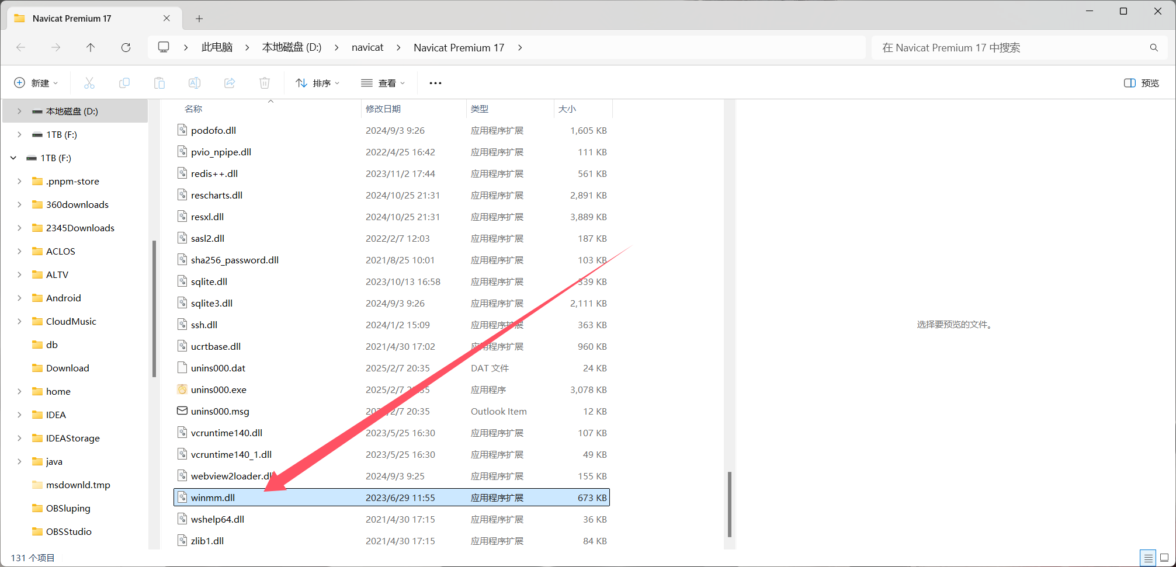Sort by the 类型 column header
Viewport: 1176px width, 567px height.
[x=480, y=109]
